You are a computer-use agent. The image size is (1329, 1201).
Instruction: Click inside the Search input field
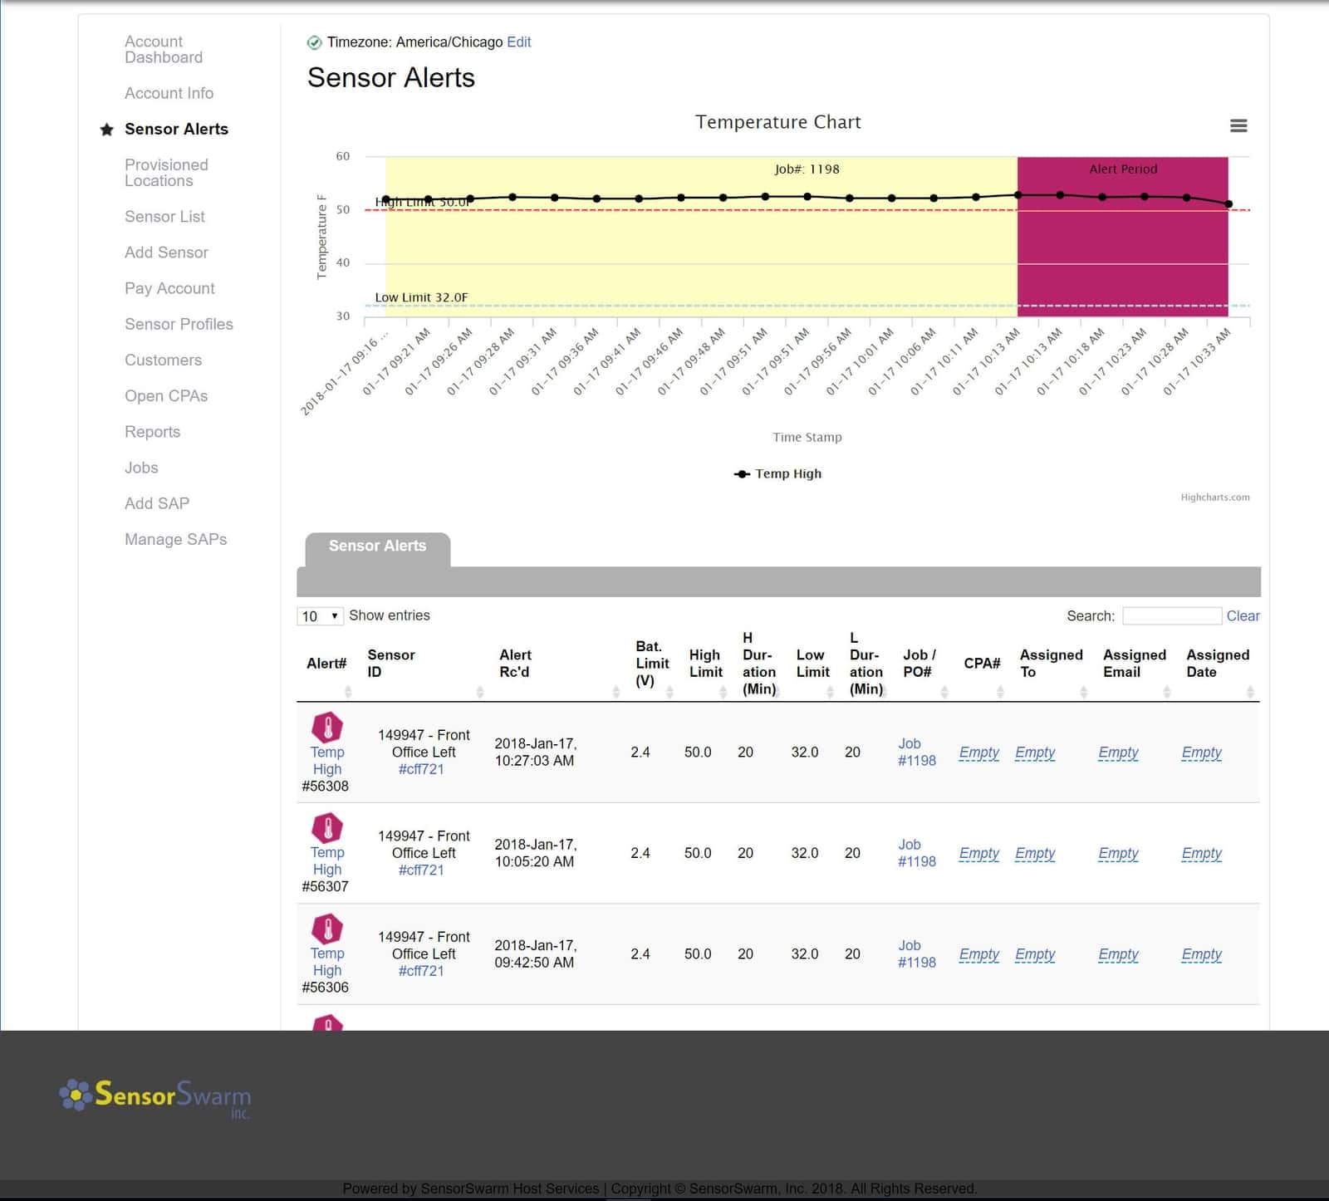[x=1173, y=615]
